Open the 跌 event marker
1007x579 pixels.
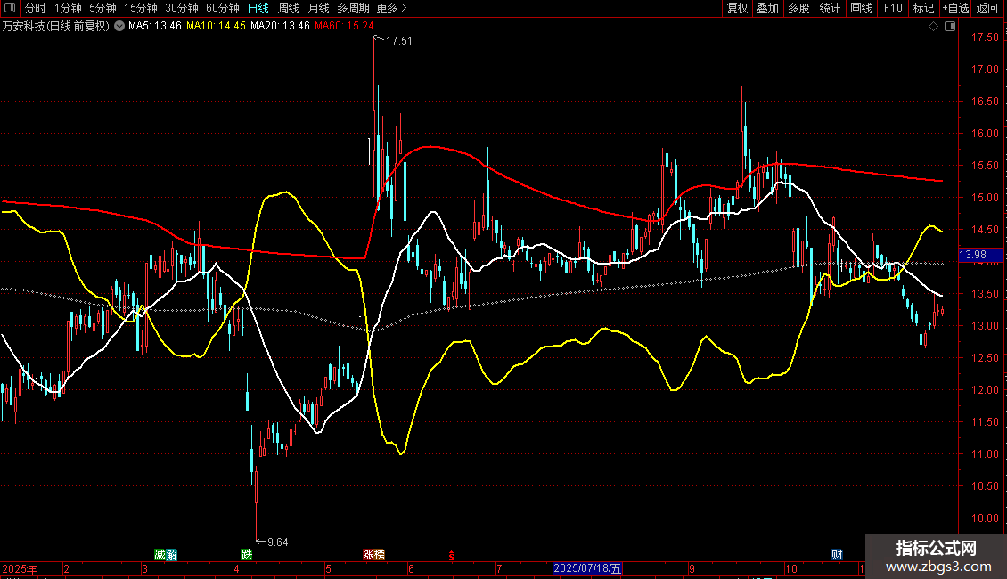click(x=247, y=555)
